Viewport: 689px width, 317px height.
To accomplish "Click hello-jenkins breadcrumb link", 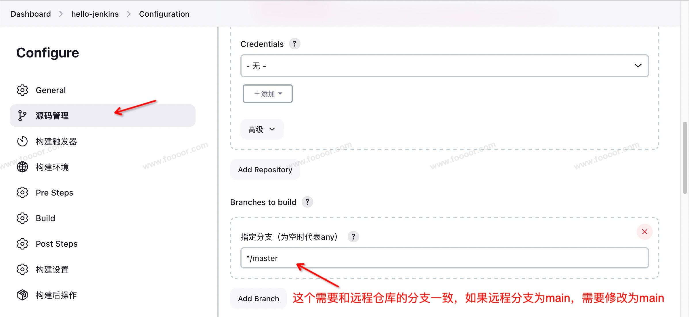I will coord(95,14).
